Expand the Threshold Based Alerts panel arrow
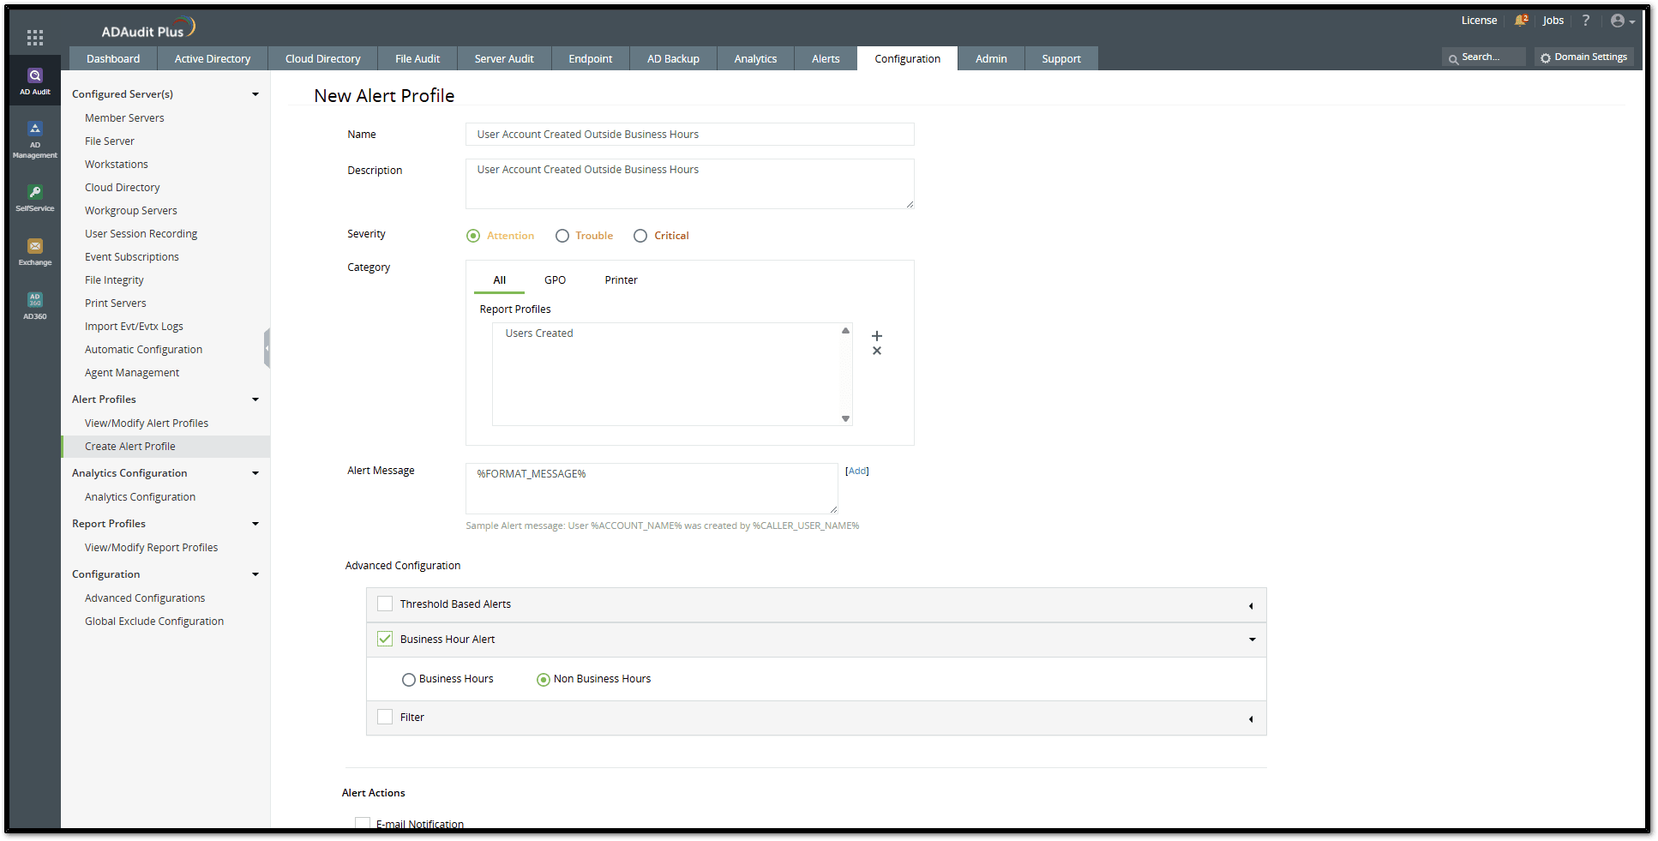This screenshot has height=841, width=1658. click(1251, 606)
